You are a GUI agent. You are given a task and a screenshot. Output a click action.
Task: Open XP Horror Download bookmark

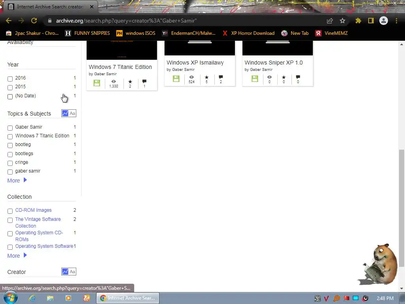click(248, 33)
